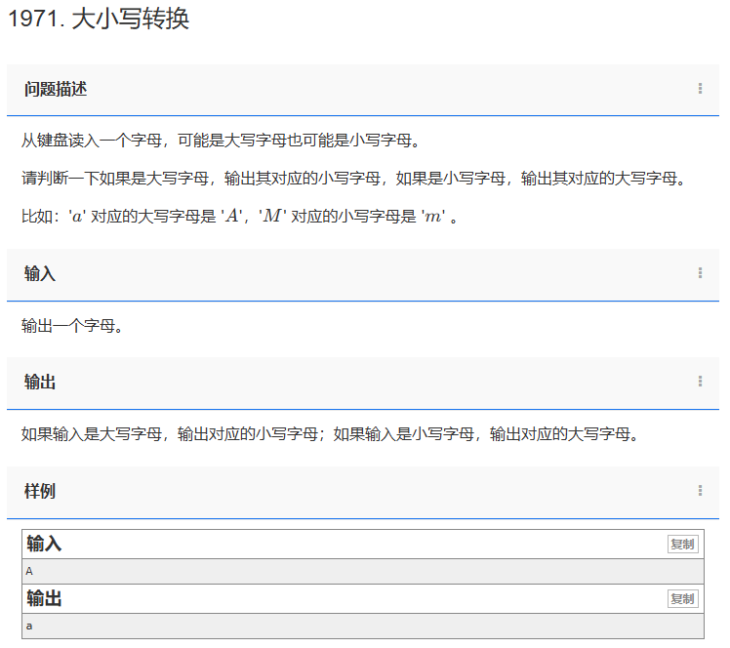Click the text 输出一个字母。
This screenshot has height=648, width=730.
(72, 326)
